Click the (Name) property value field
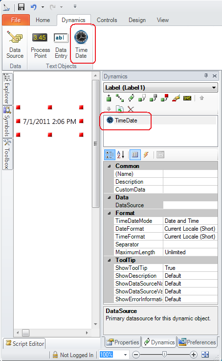Image resolution: width=222 pixels, height=361 pixels. (x=190, y=174)
